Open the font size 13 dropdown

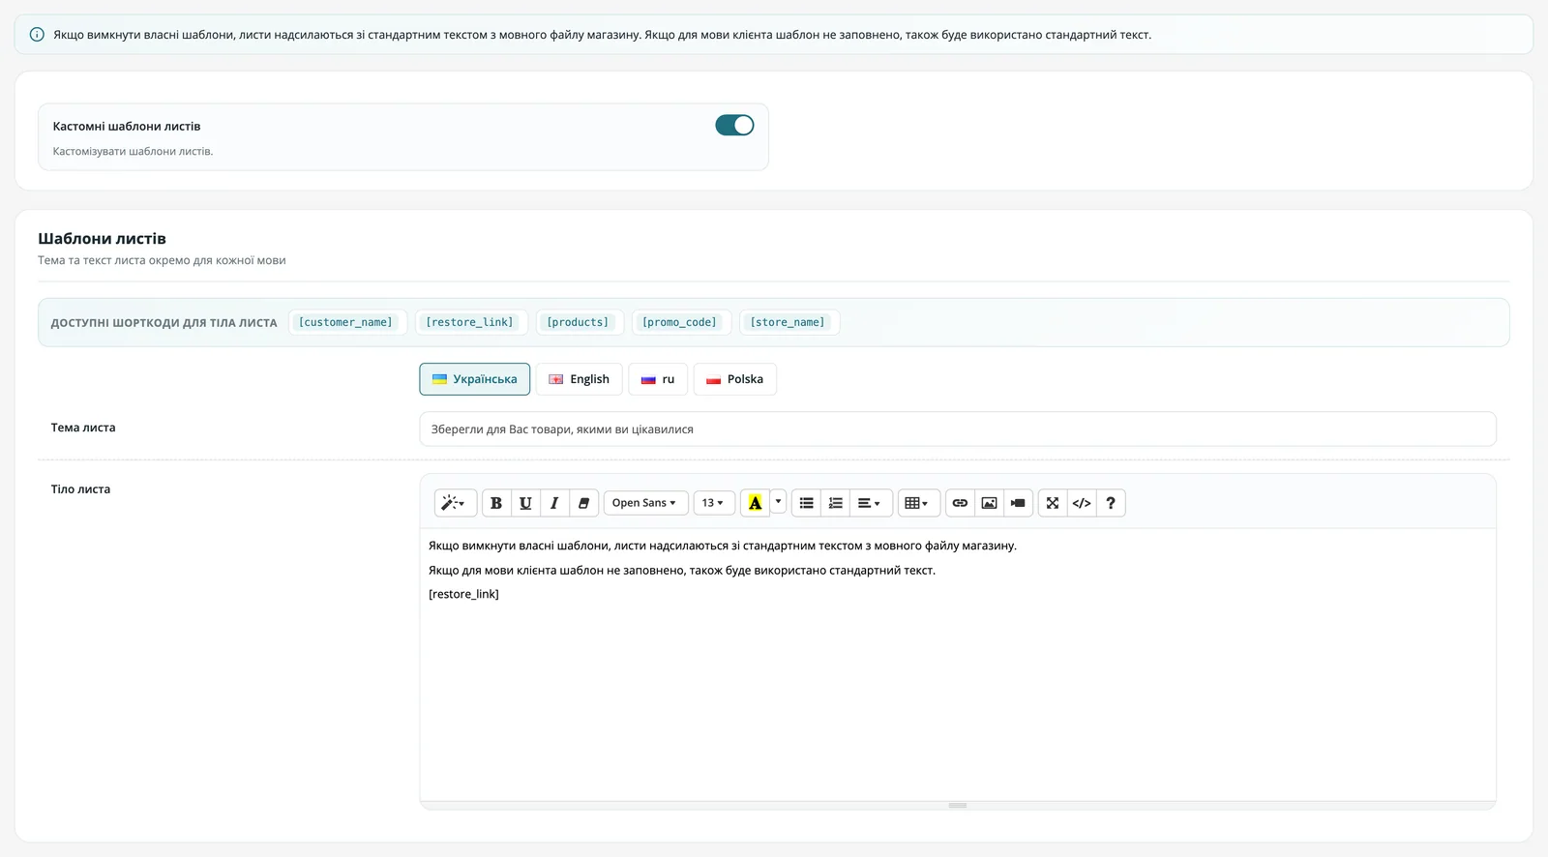tap(714, 503)
